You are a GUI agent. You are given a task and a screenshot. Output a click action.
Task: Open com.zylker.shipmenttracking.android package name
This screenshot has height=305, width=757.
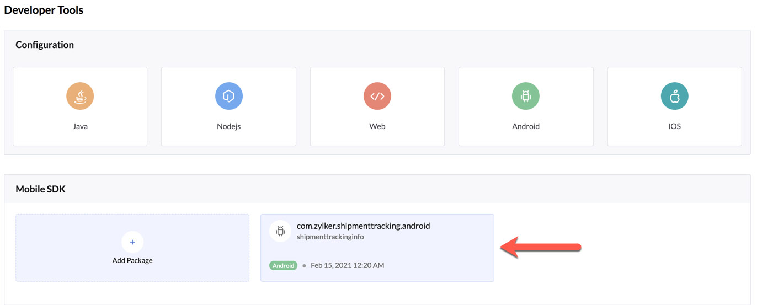(363, 226)
